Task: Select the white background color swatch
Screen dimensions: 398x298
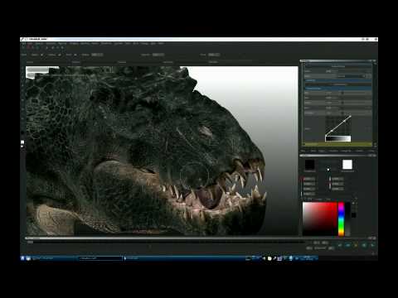Action: coord(347,165)
